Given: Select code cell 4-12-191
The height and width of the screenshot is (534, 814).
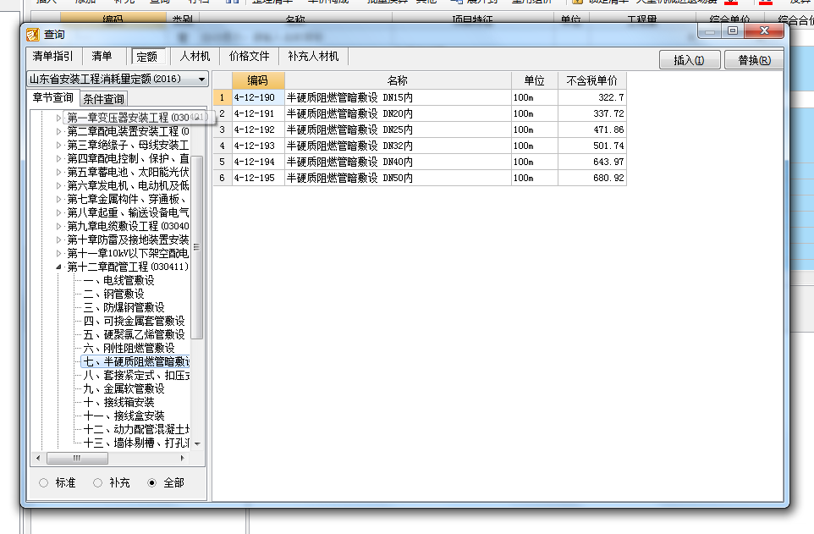Looking at the screenshot, I should point(258,113).
